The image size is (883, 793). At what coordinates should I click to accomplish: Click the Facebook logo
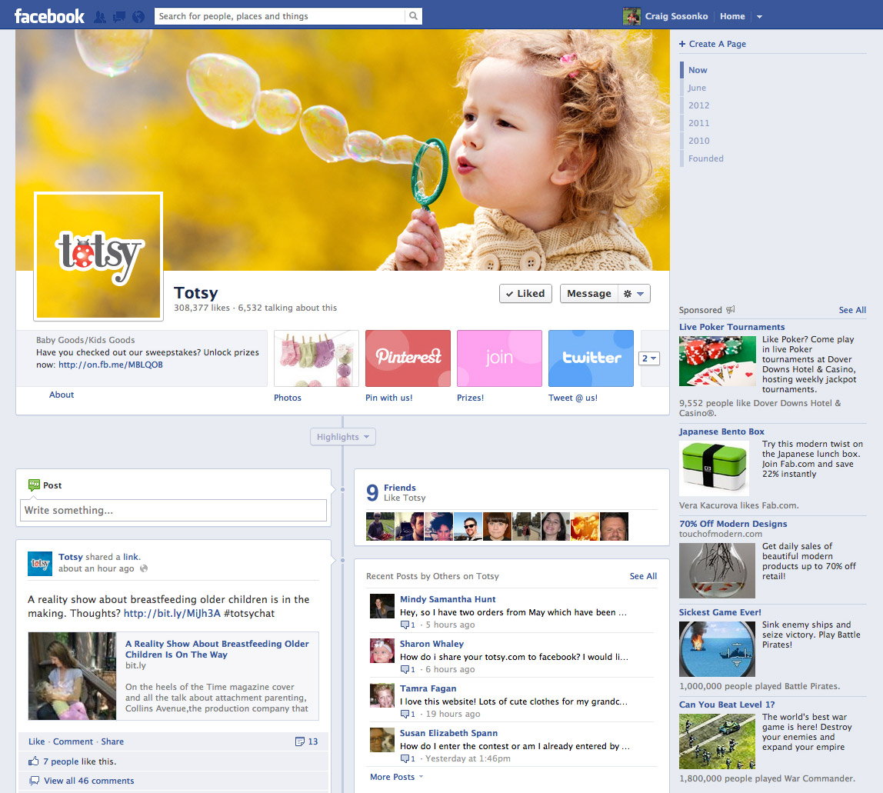(x=49, y=16)
